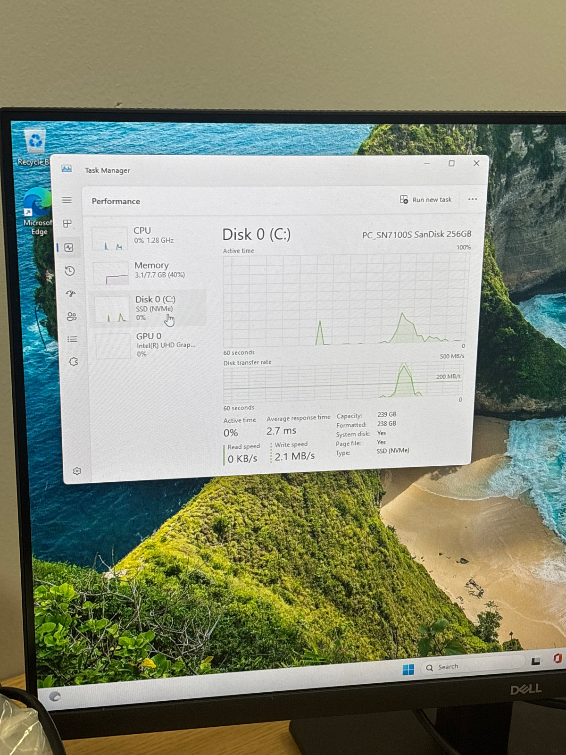Open the Recycle Bin desktop icon
Screen dimensions: 566x755
(x=34, y=147)
